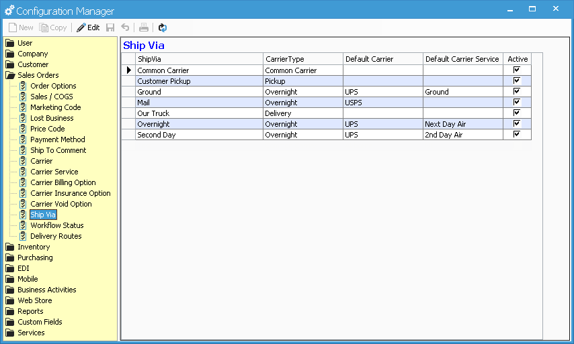Click Default Carrier Service column header
Screen dimensions: 574x344
[463, 59]
